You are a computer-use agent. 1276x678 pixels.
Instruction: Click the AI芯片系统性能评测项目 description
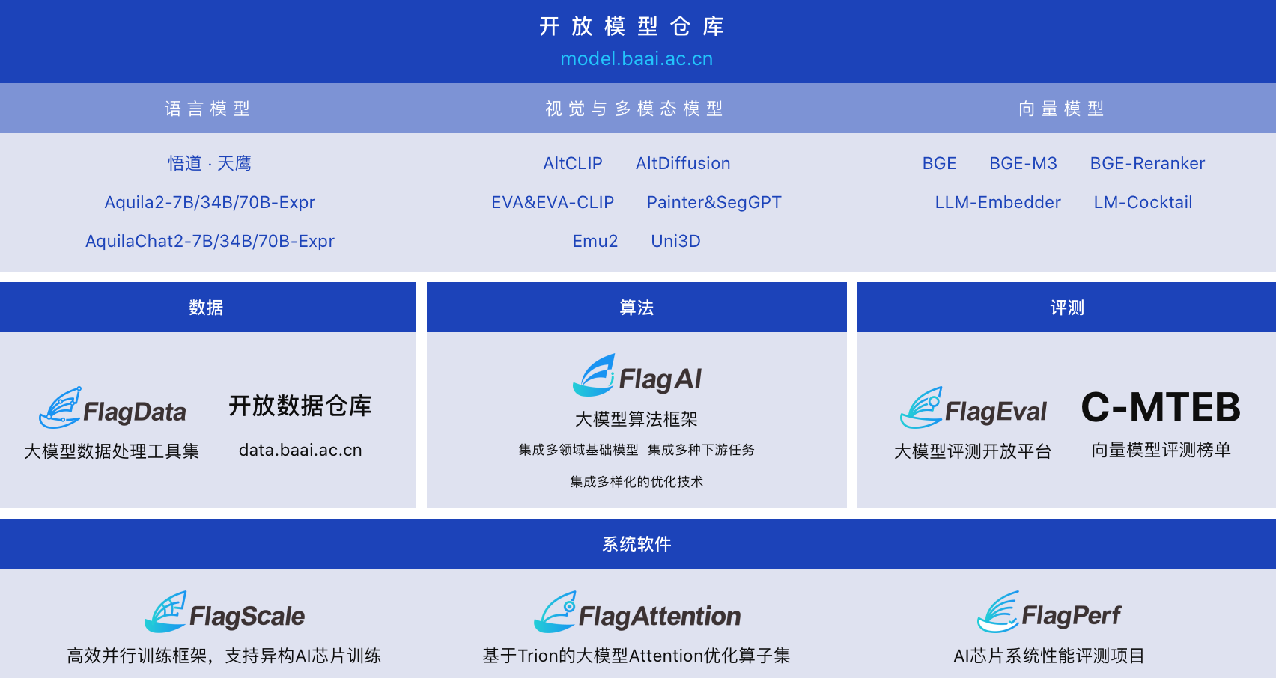pos(1049,656)
